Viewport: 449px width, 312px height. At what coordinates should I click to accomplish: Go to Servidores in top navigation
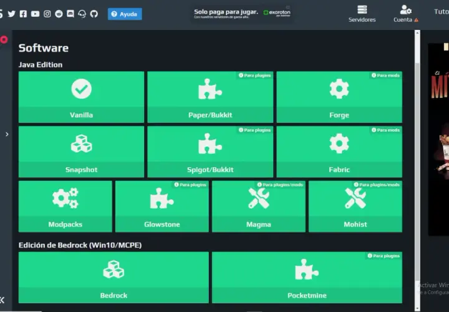[x=362, y=14]
